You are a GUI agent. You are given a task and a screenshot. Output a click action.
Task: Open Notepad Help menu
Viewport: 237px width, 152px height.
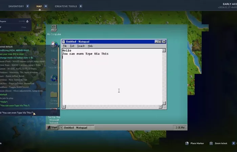tap(90, 46)
